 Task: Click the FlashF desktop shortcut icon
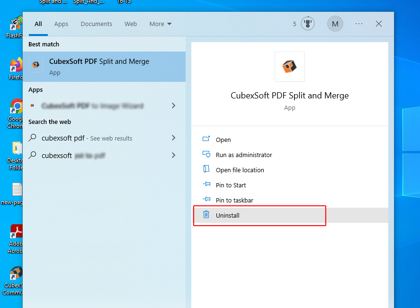pyautogui.click(x=15, y=27)
